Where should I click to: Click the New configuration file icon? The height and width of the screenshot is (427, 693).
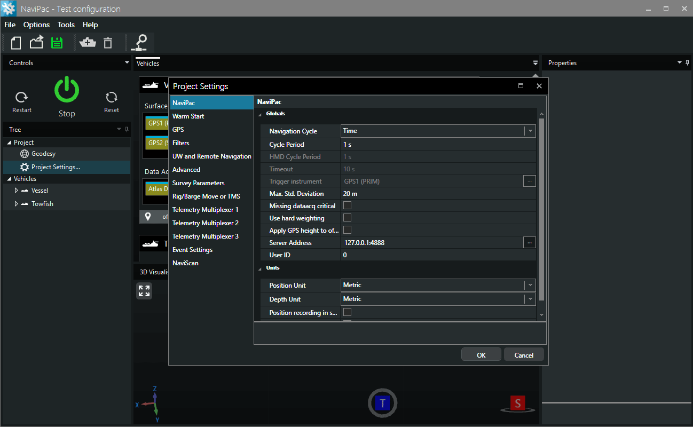click(x=16, y=43)
